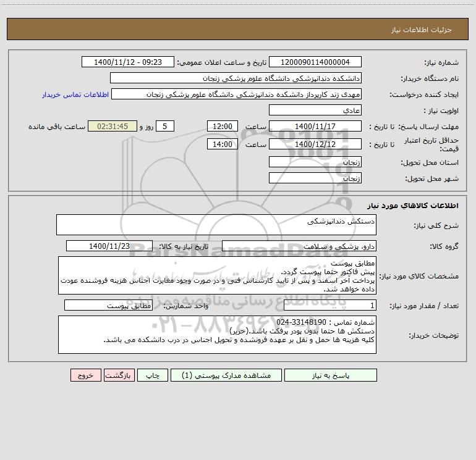Open مشاهده مدارک پیوستی (1) button

point(226,375)
